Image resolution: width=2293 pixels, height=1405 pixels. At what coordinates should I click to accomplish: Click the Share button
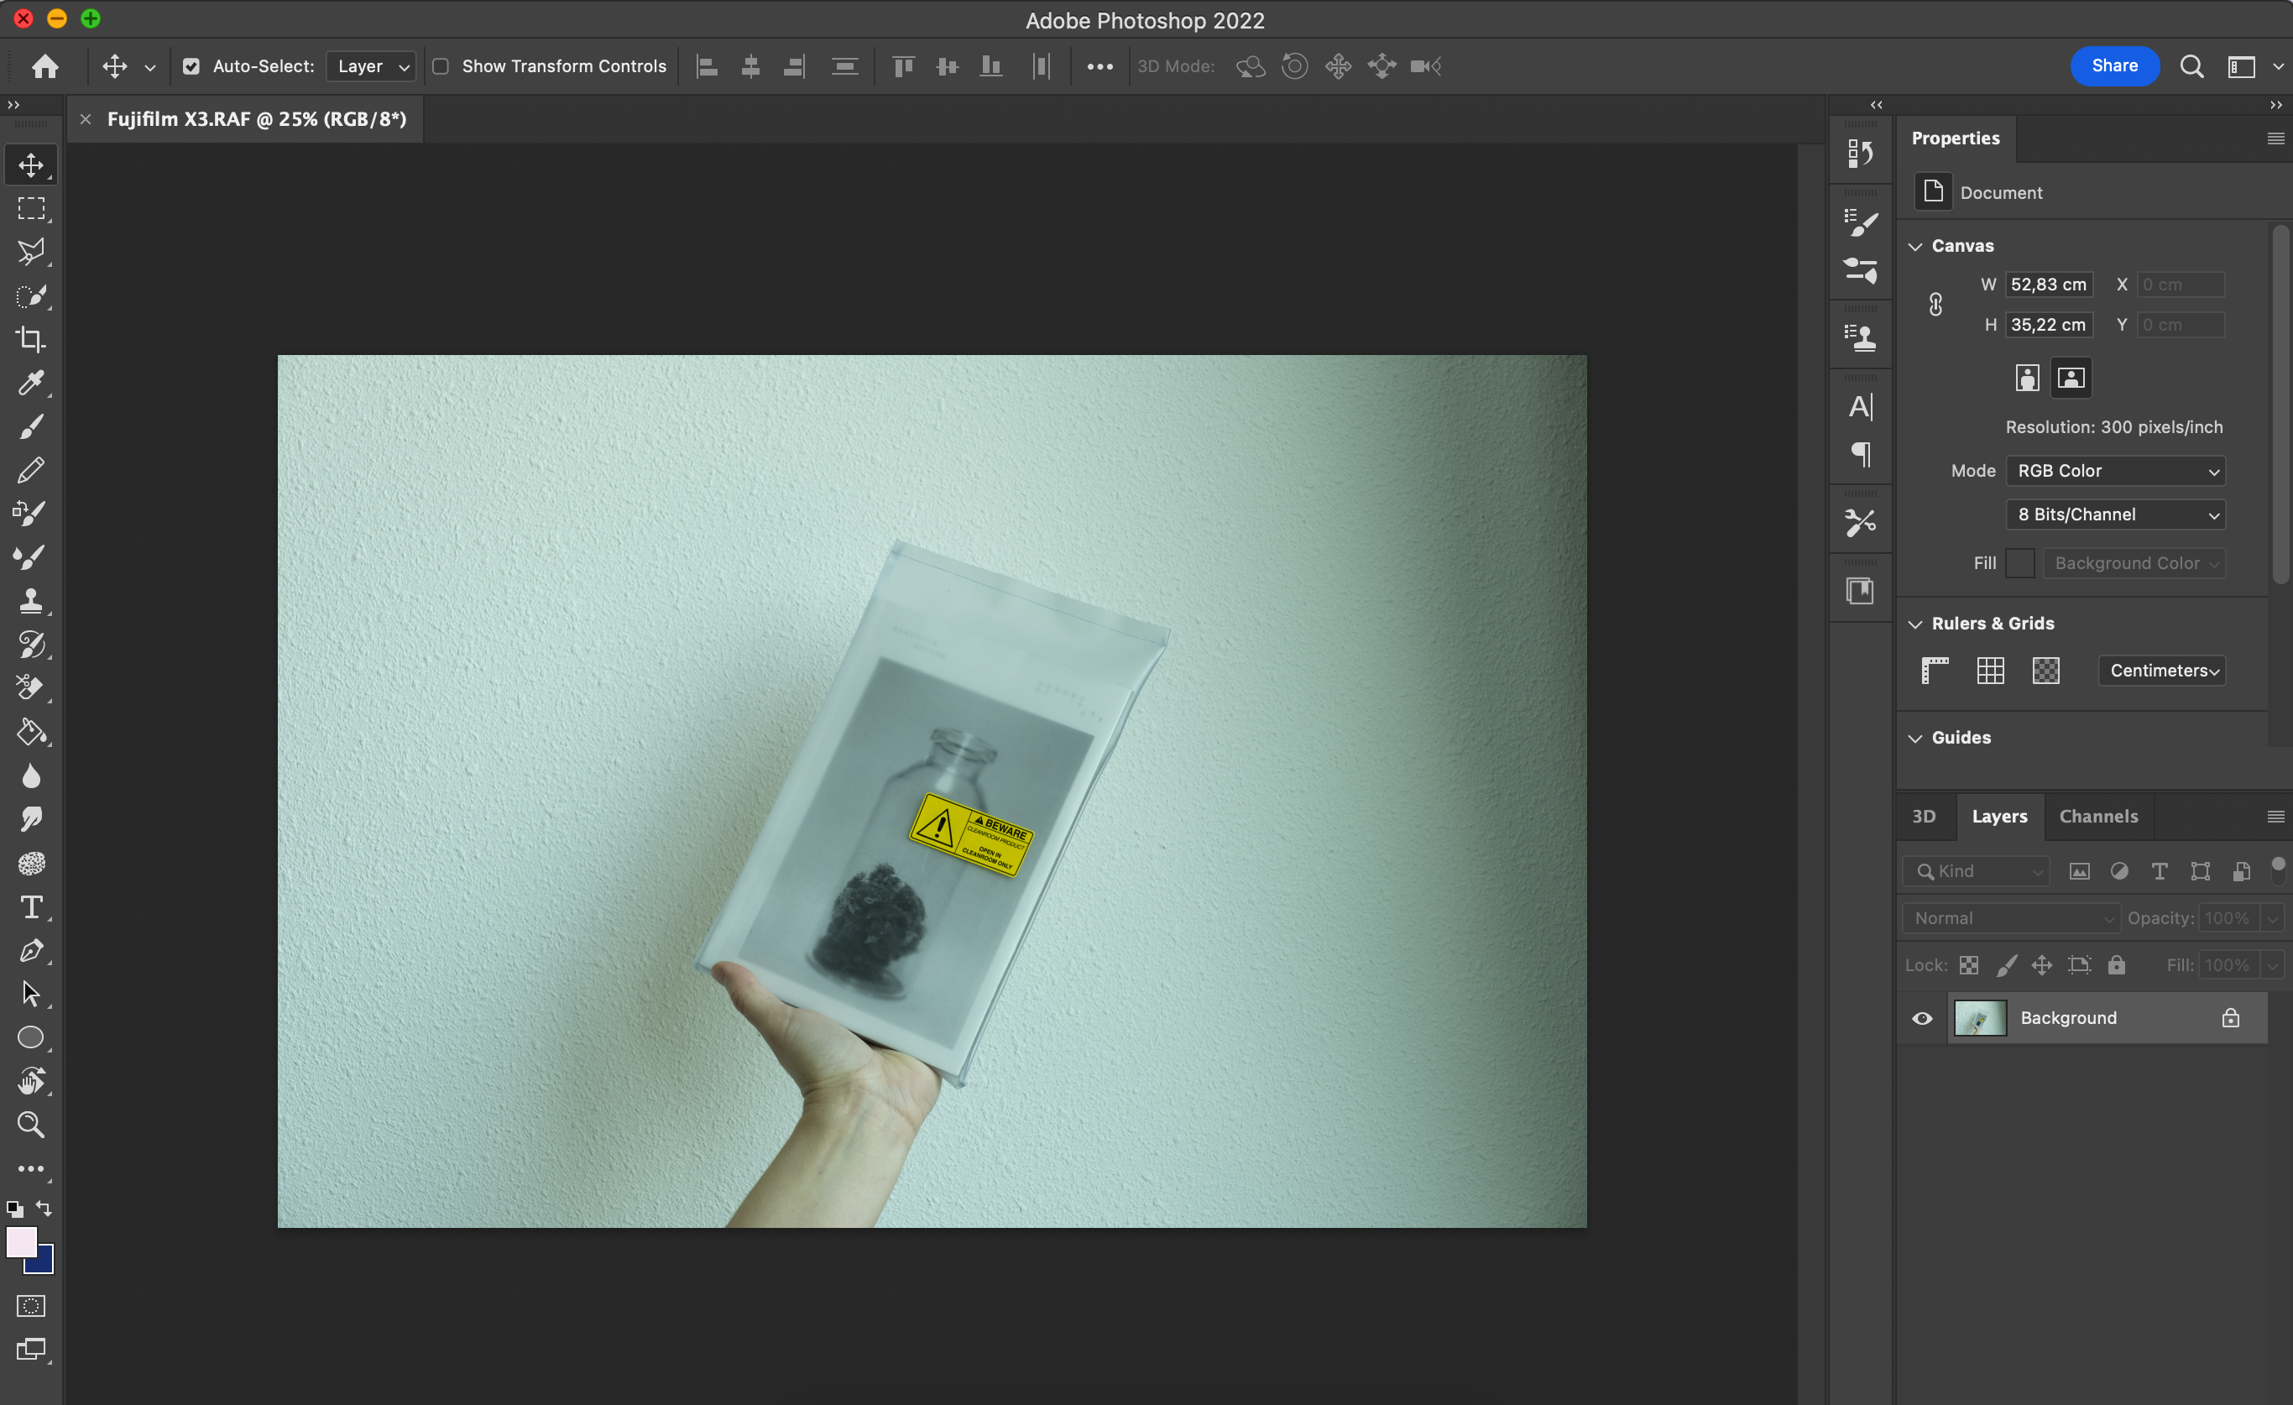[x=2113, y=66]
